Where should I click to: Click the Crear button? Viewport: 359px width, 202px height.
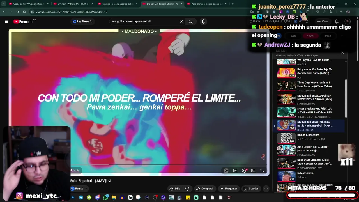tap(323, 22)
